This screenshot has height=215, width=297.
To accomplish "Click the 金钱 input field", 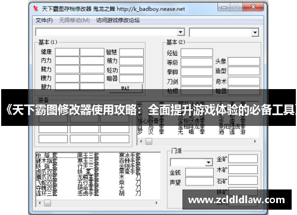I will pyautogui.click(x=200, y=172).
